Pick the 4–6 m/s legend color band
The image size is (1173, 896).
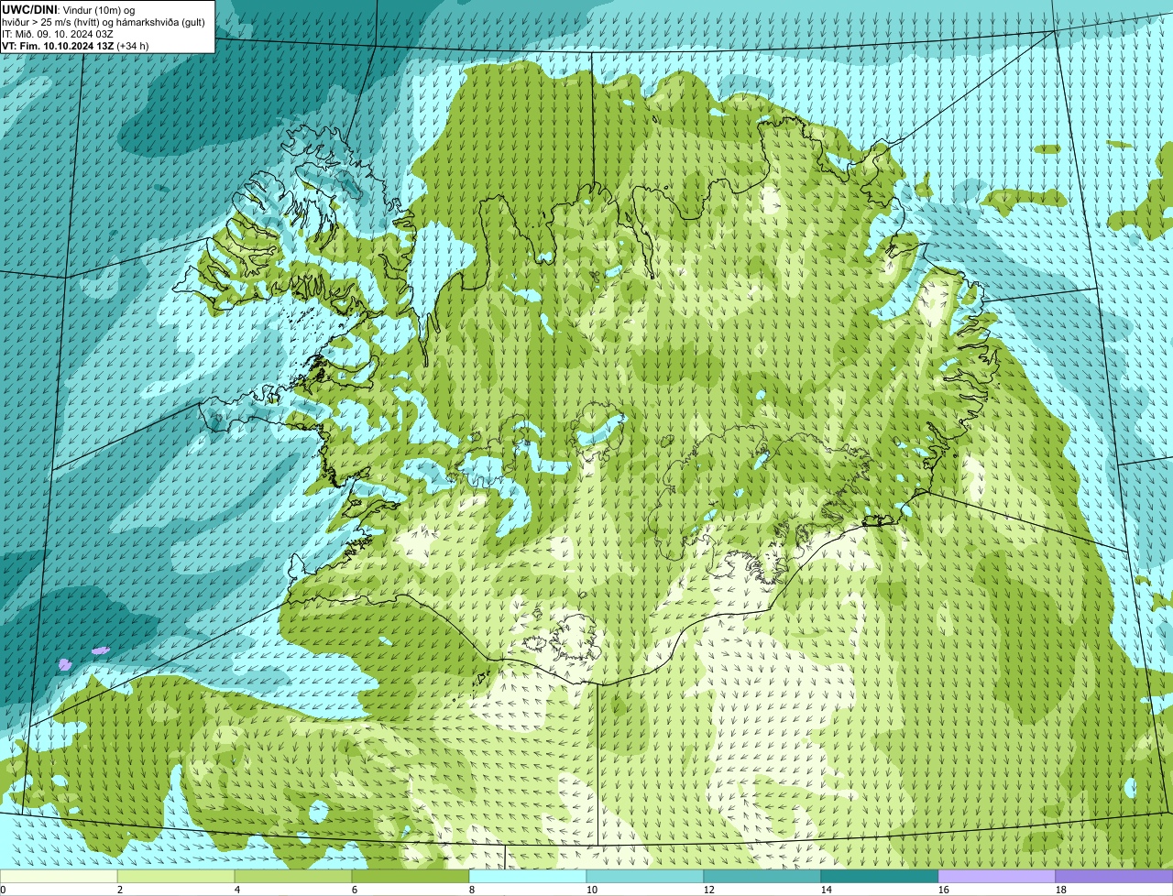coord(293,877)
